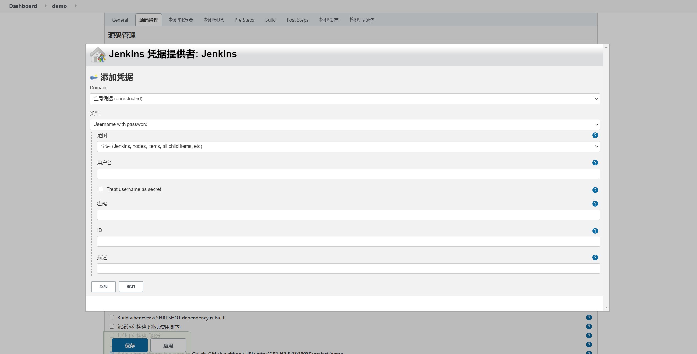This screenshot has width=697, height=354.
Task: Click the key icon beside 添加凭据
Action: tap(94, 78)
